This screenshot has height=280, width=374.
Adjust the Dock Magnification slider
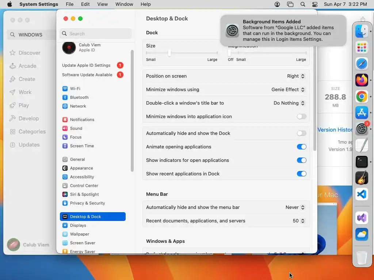tap(229, 53)
